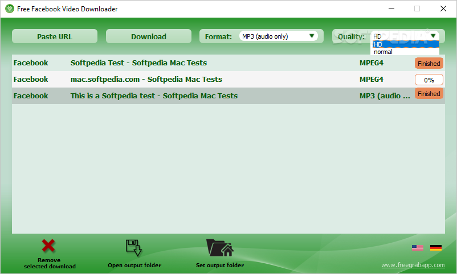This screenshot has height=274, width=457.
Task: Switch language with the German flag
Action: coord(436,248)
